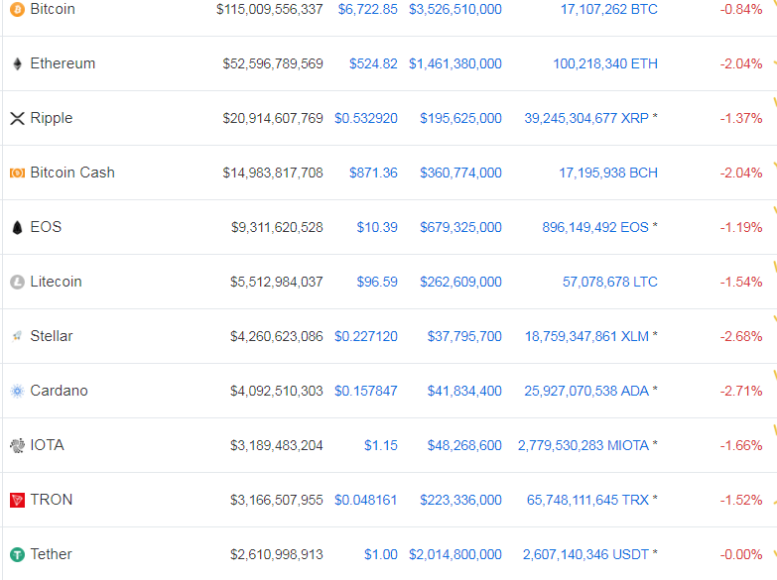777x580 pixels.
Task: Click Tether price $1.00
Action: pyautogui.click(x=381, y=554)
